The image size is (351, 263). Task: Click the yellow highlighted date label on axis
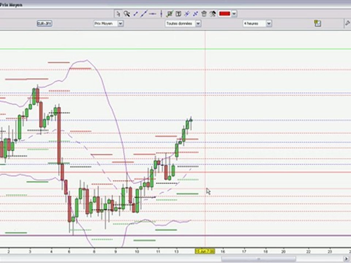[x=205, y=251]
